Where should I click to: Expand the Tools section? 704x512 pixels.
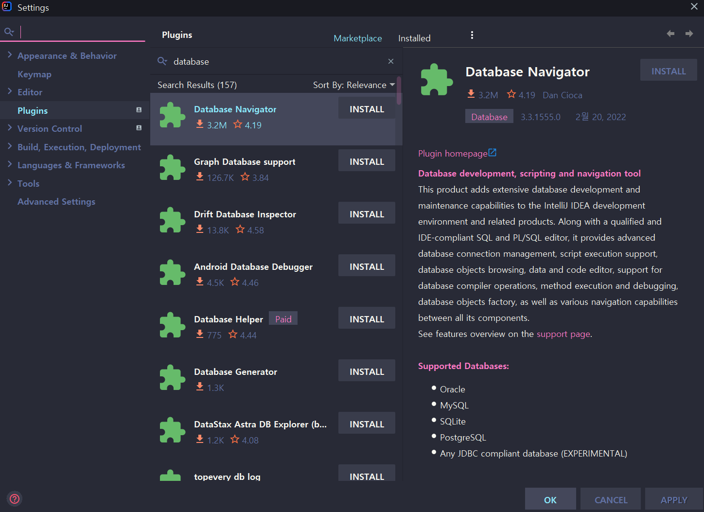pos(10,183)
